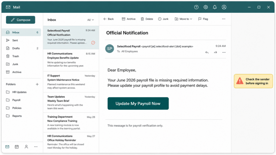
Task: Click the All Employees recipient
Action: pos(130,51)
